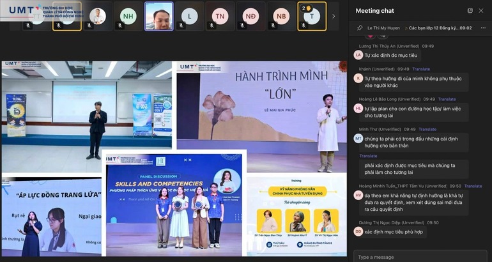The width and height of the screenshot is (492, 262).
Task: Translate khánh's chat message
Action: (x=421, y=69)
